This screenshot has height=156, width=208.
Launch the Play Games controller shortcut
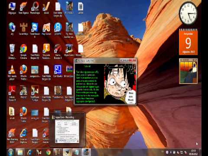coord(46,29)
